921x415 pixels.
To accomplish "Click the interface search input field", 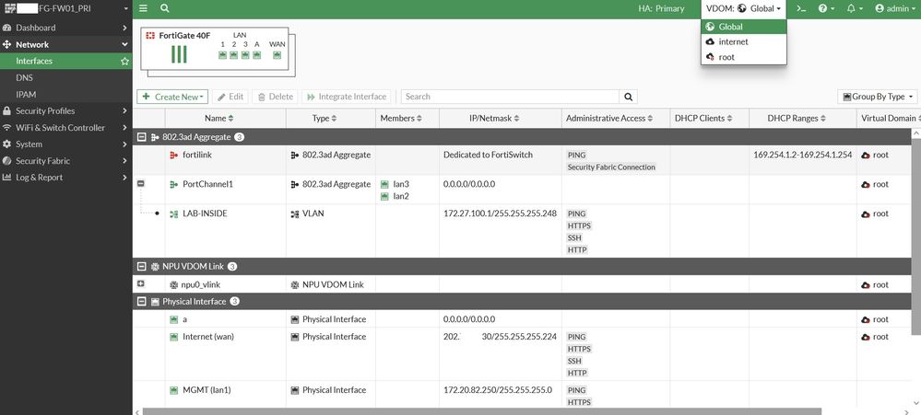I will [x=509, y=97].
